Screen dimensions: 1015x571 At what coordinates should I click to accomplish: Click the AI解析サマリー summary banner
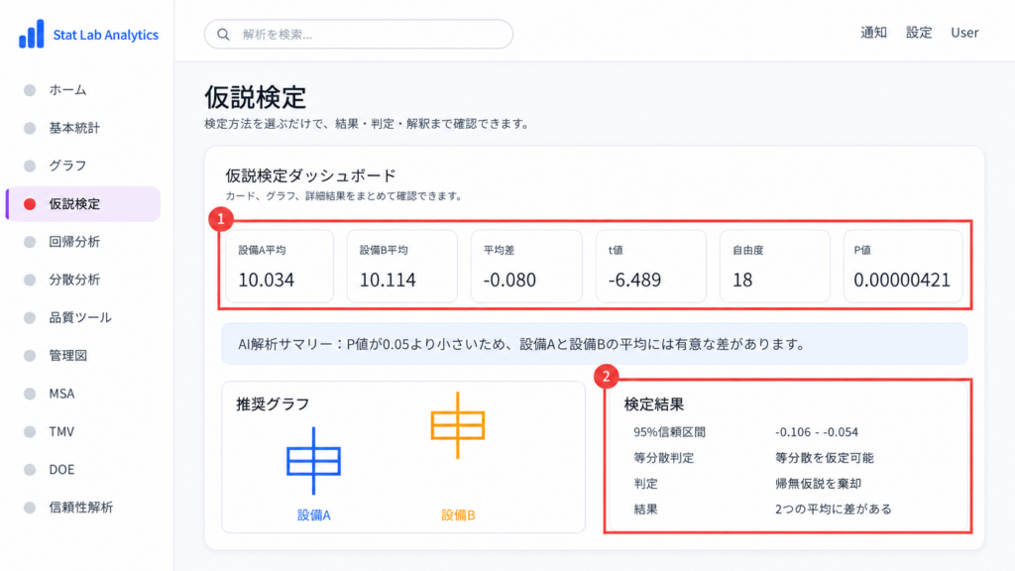(x=595, y=344)
